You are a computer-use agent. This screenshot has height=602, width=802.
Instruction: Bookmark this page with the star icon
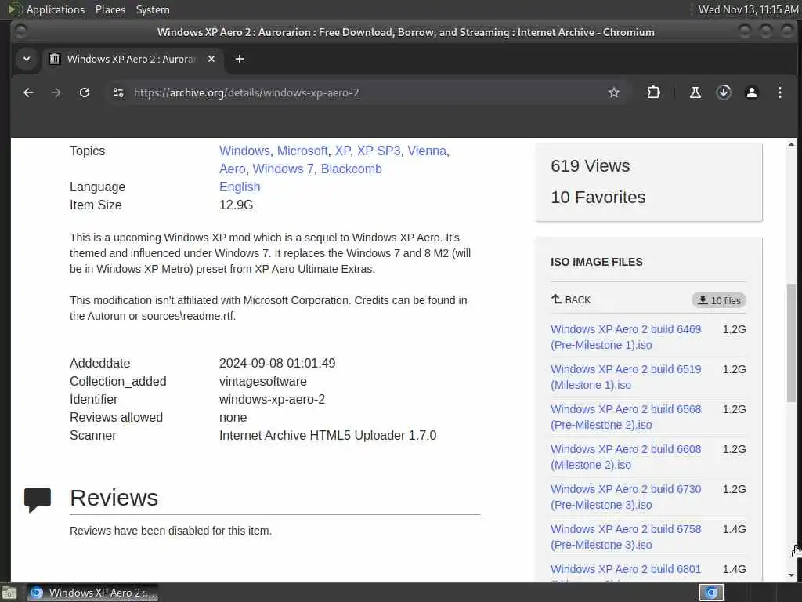[x=614, y=92]
